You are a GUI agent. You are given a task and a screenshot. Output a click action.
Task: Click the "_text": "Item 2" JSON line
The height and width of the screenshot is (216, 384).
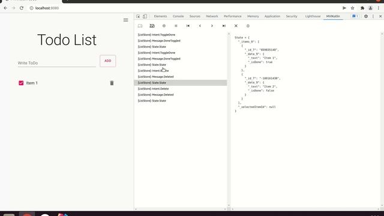click(263, 86)
